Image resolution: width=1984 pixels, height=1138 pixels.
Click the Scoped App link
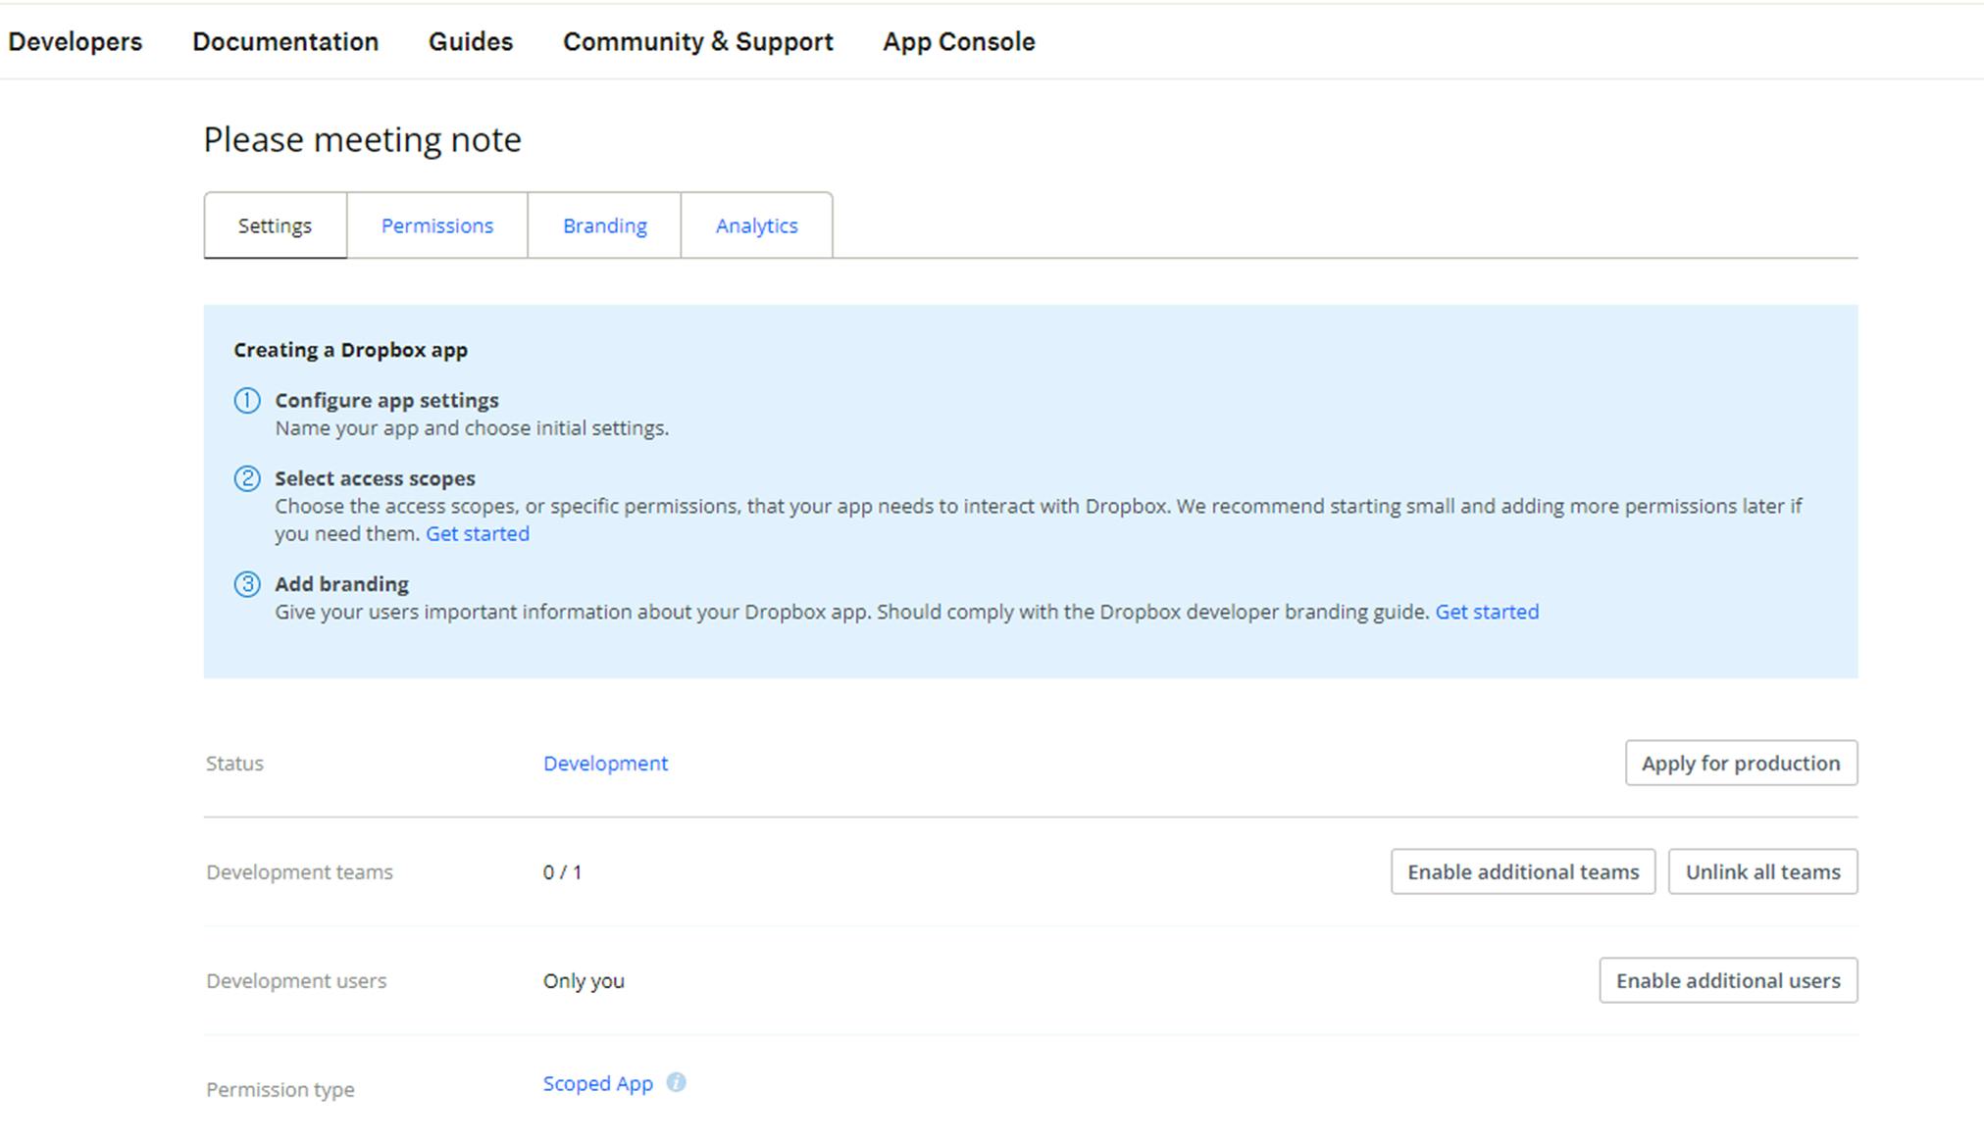point(597,1083)
